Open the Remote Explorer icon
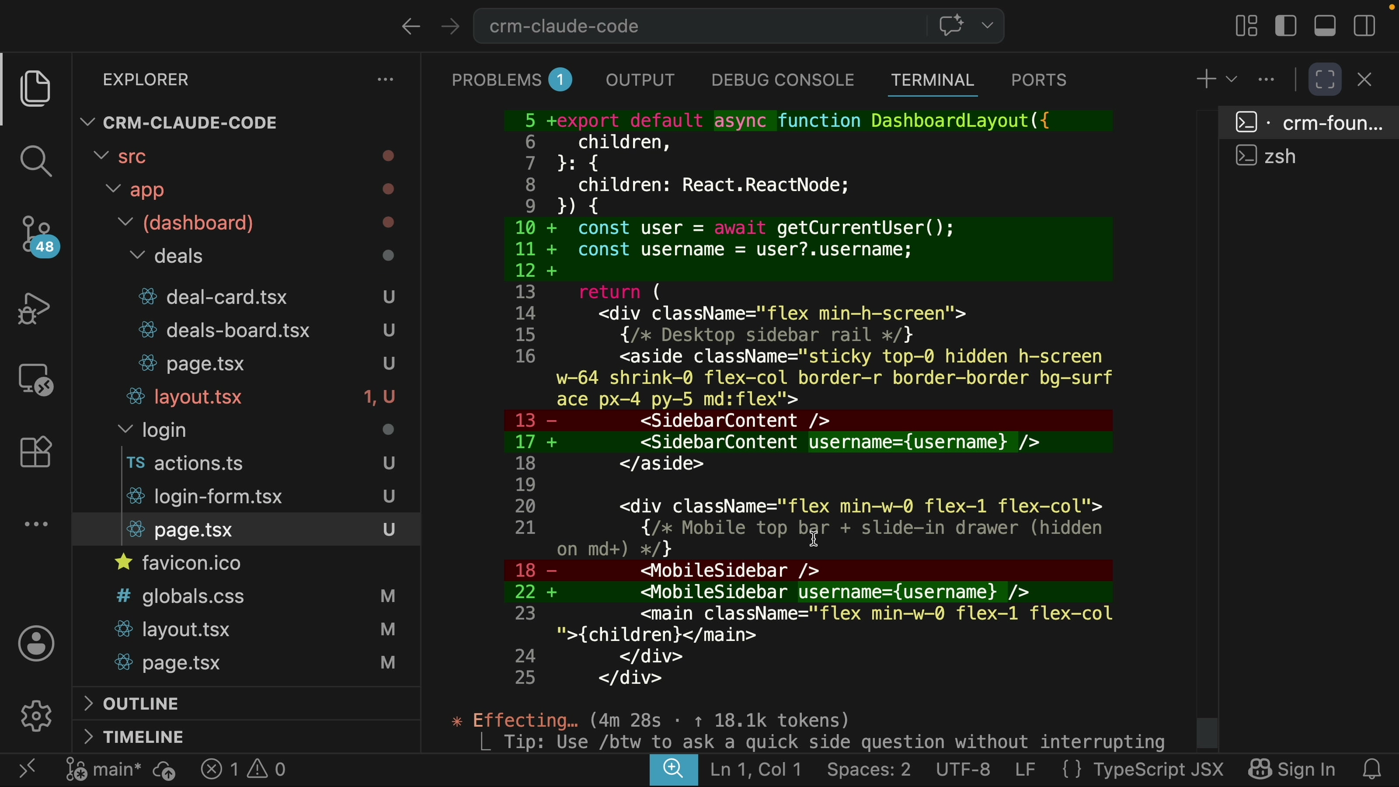This screenshot has height=787, width=1399. [x=36, y=380]
